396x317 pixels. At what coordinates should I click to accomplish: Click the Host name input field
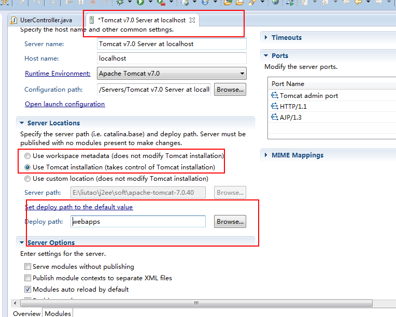172,59
